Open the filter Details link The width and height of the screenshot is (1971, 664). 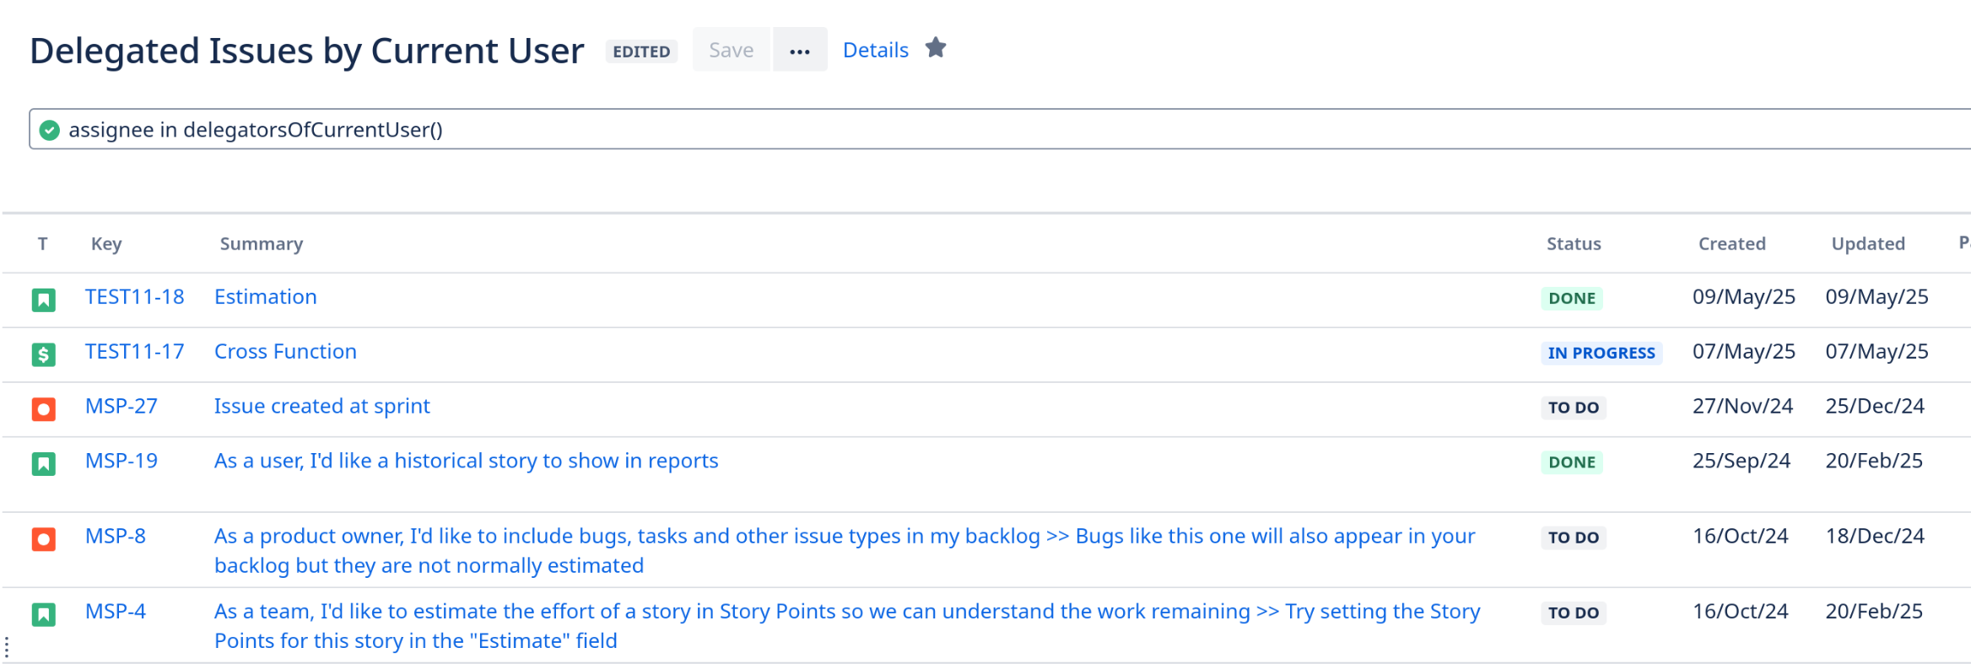(x=875, y=51)
